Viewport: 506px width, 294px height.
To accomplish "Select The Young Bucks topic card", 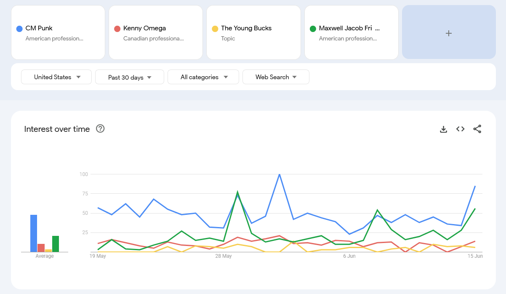I will [x=253, y=33].
